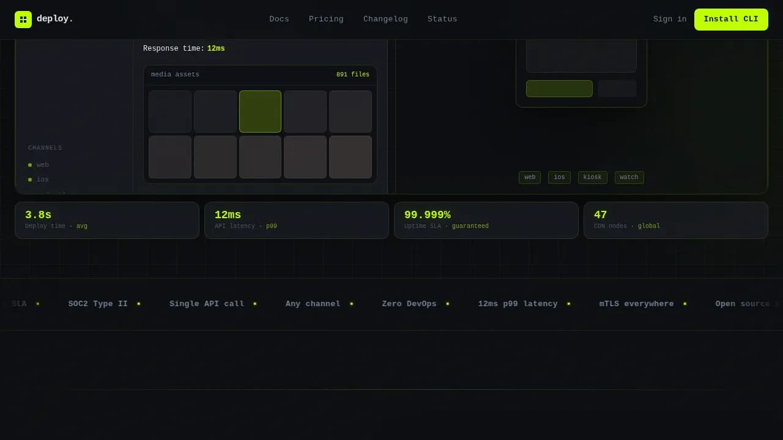783x440 pixels.
Task: Select the "watch" channel chip
Action: (x=629, y=177)
